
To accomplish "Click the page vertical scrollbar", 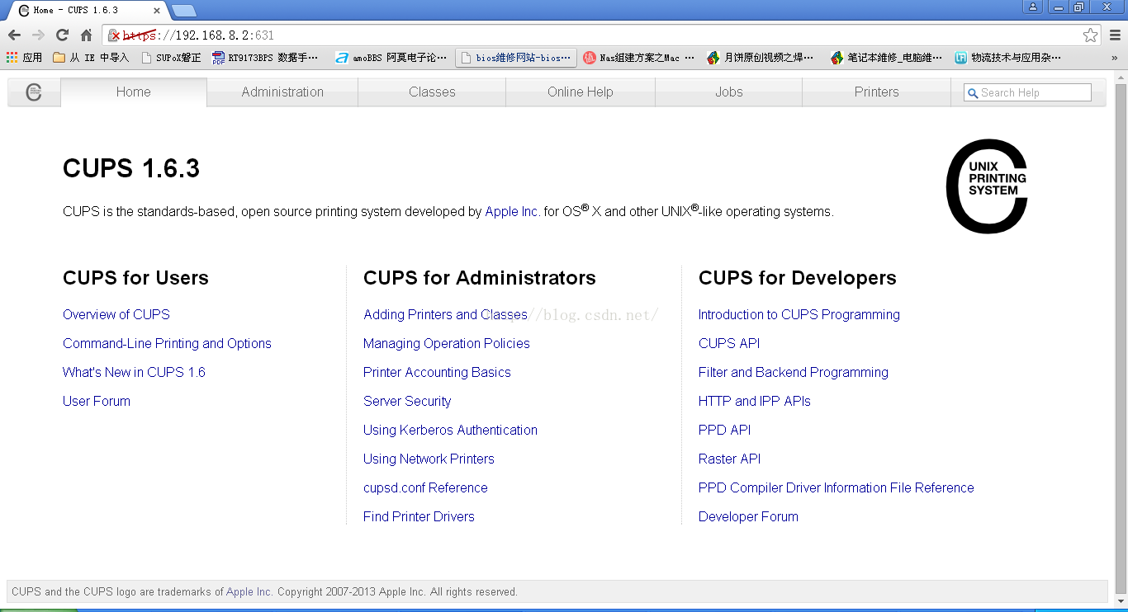I will pyautogui.click(x=1121, y=338).
